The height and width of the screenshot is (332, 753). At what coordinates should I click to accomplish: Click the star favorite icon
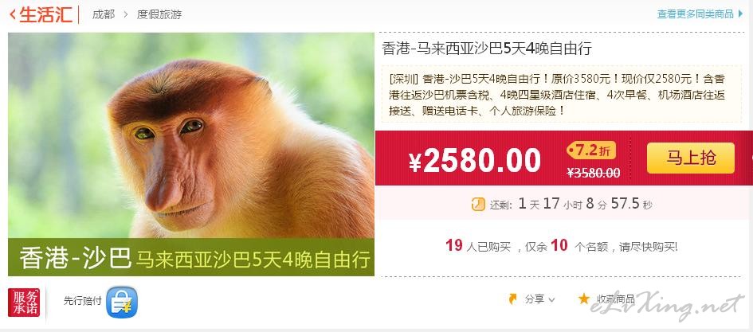tap(583, 299)
